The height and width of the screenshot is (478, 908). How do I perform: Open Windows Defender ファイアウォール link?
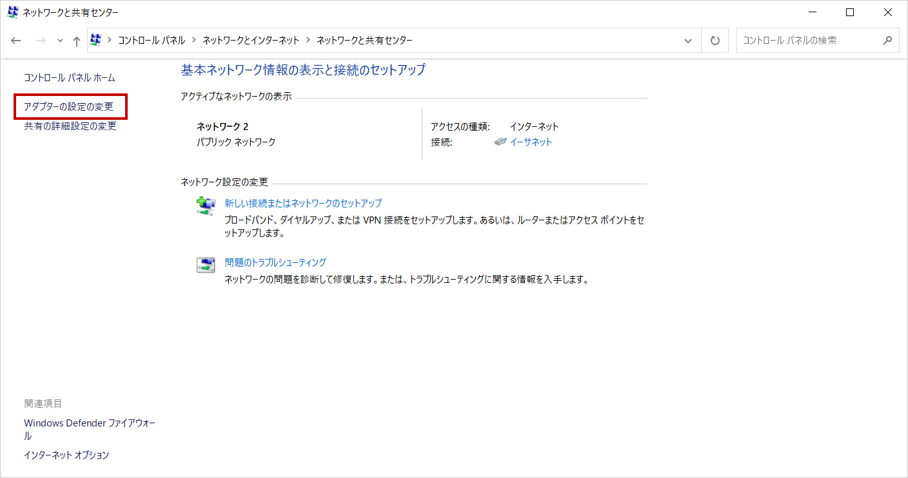pyautogui.click(x=90, y=430)
